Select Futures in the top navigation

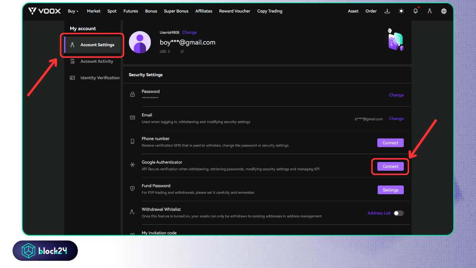point(131,11)
